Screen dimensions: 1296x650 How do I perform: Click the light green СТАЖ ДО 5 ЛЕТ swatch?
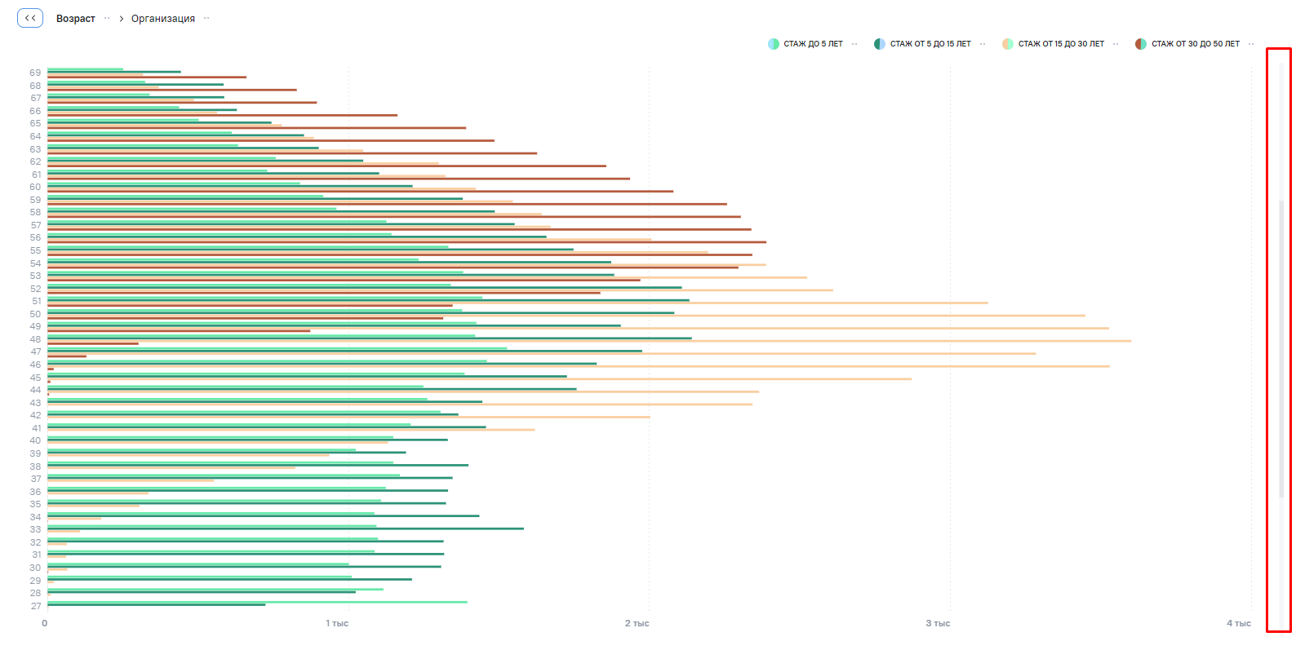point(773,44)
